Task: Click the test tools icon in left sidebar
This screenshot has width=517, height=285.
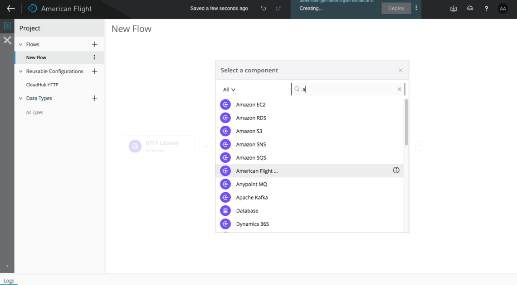Action: point(7,40)
